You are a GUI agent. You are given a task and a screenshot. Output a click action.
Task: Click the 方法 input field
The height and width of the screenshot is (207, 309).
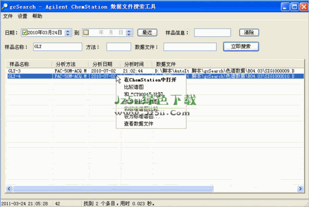tap(119, 47)
